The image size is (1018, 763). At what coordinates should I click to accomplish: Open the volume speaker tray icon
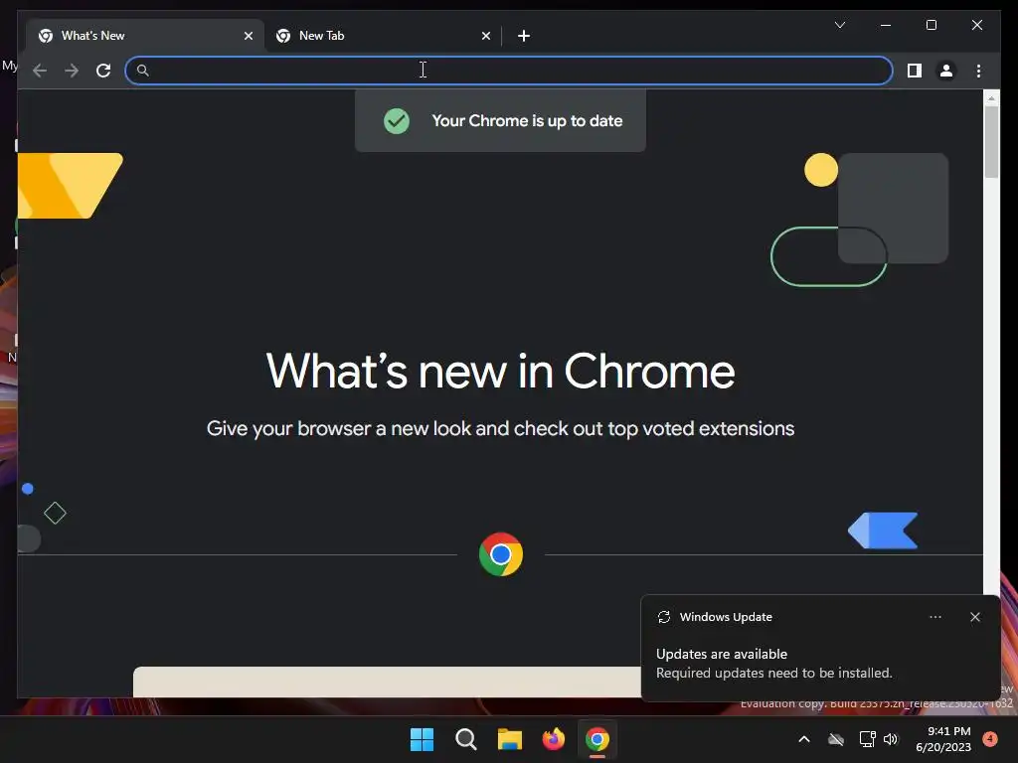point(891,739)
